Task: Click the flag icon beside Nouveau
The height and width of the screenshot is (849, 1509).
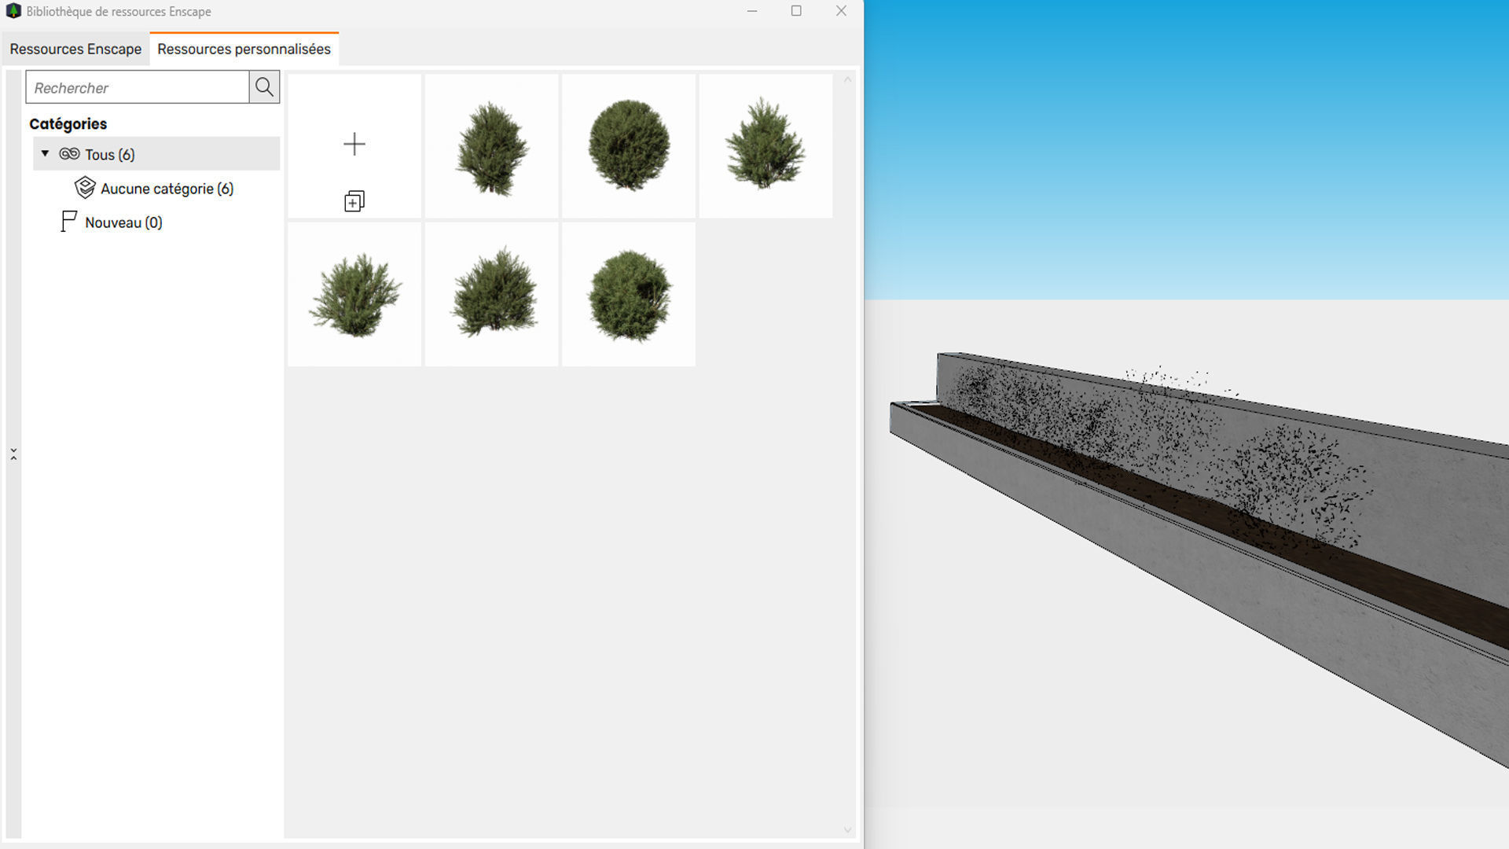Action: click(x=69, y=222)
